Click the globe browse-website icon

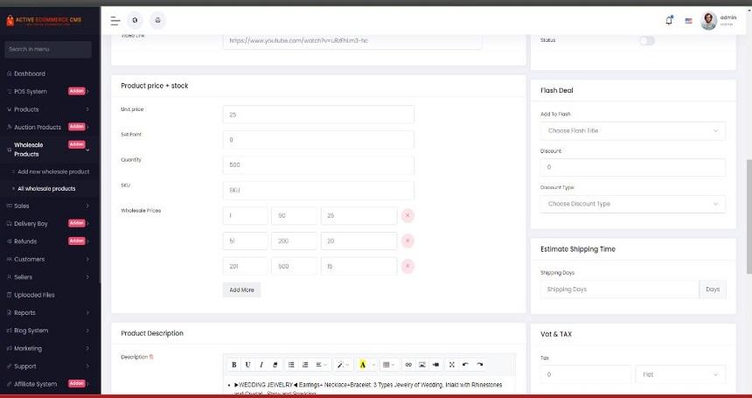coord(136,21)
